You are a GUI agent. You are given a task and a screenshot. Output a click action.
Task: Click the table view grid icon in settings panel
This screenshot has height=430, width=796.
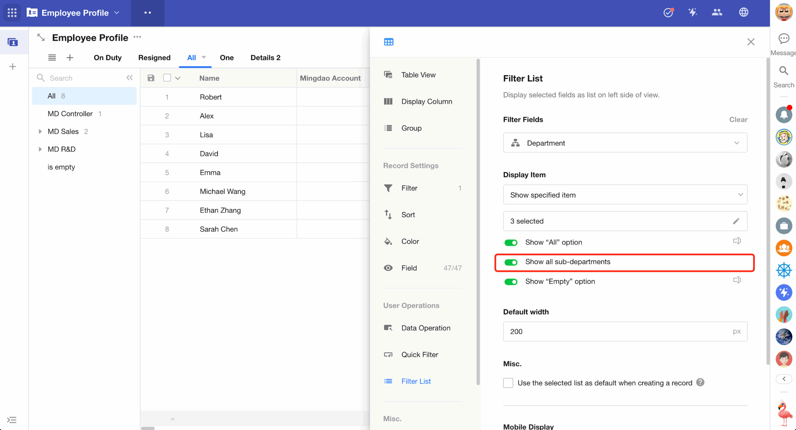(x=388, y=42)
